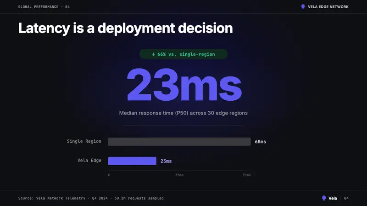
Task: Click the "70ms" axis tick label
Action: click(x=246, y=175)
